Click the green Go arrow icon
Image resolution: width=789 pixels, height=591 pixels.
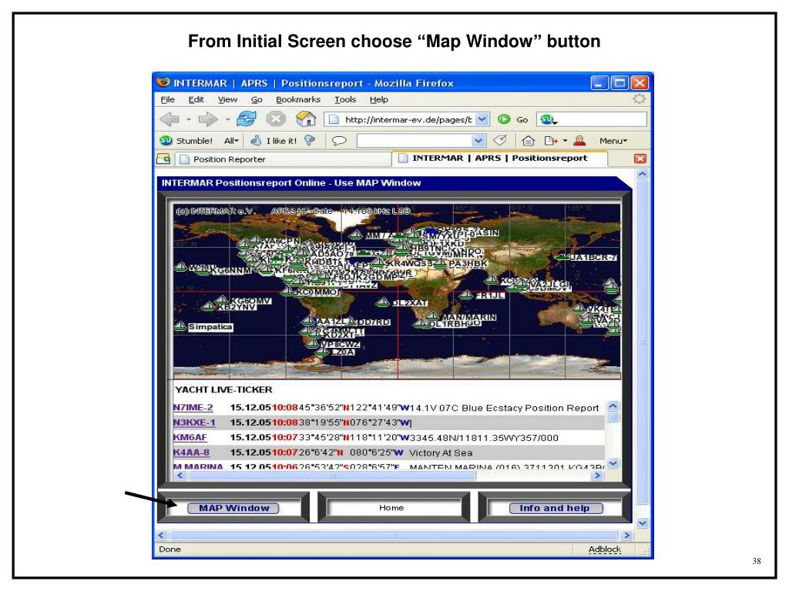(503, 119)
